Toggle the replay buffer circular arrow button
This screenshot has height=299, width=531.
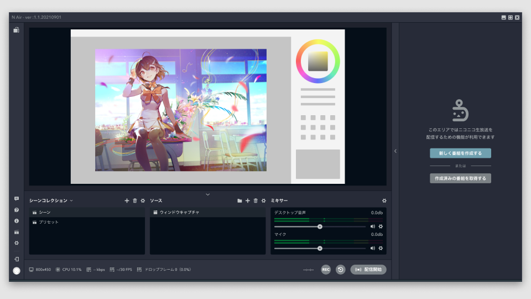coord(340,270)
